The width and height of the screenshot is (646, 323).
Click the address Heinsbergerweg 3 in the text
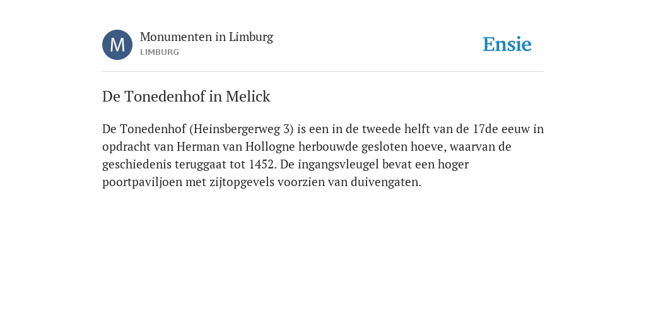coord(242,129)
